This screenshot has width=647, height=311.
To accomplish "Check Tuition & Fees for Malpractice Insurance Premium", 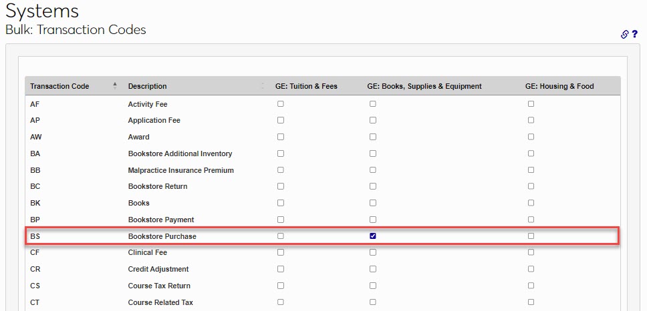I will click(x=281, y=170).
